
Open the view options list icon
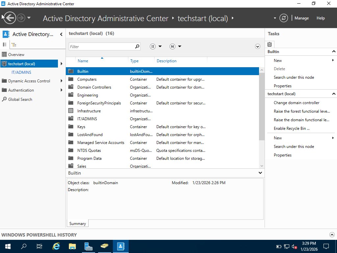(153, 46)
